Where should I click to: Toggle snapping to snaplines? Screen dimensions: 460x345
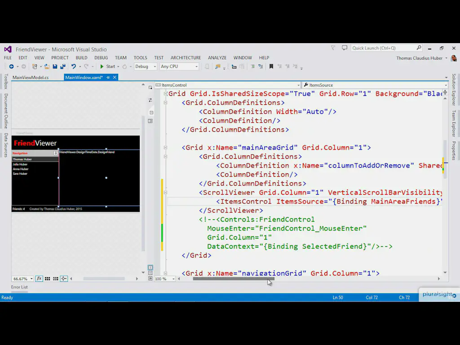coord(64,279)
